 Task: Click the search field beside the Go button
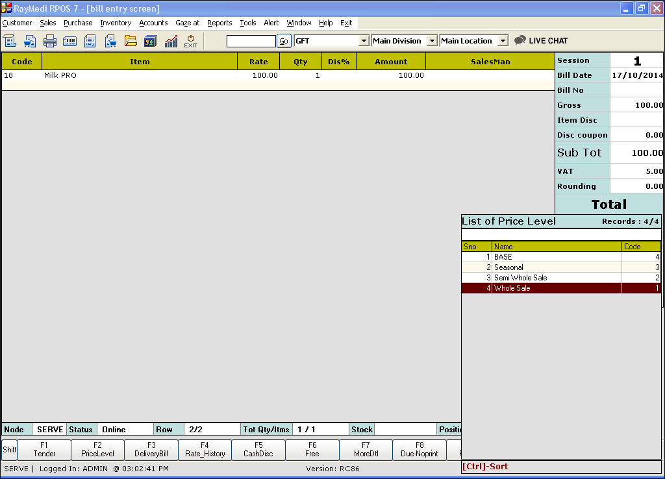tap(251, 41)
